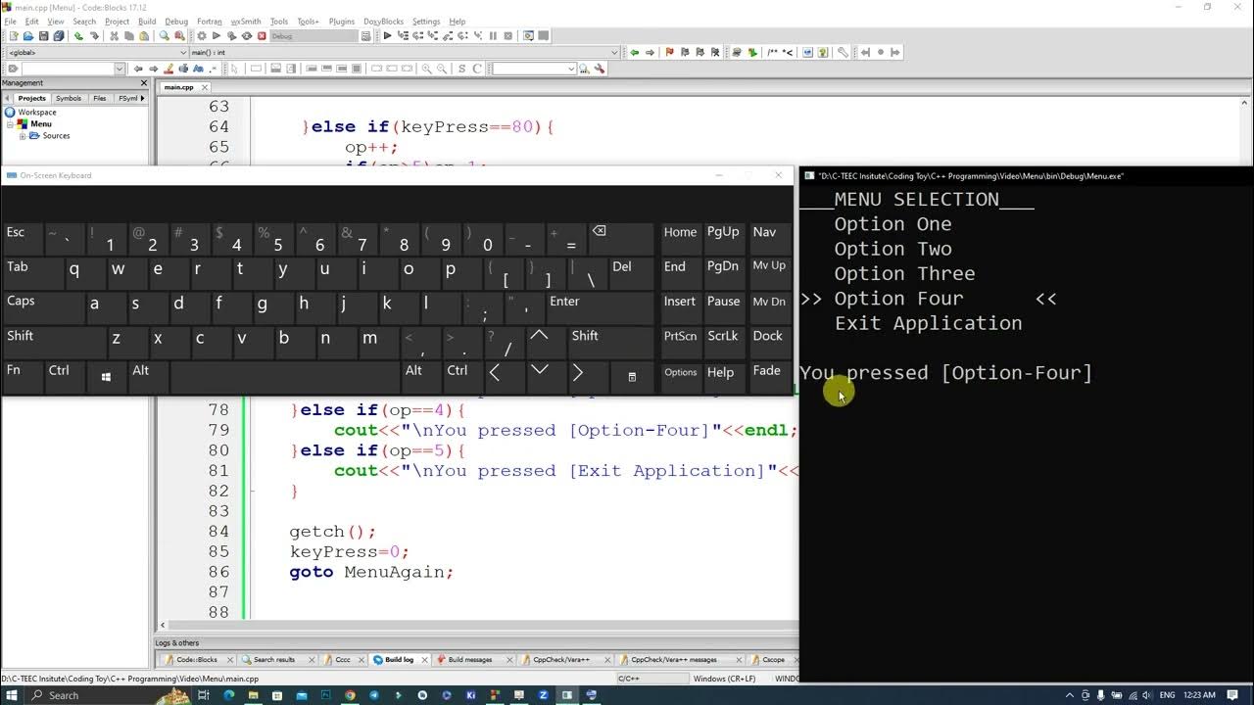The width and height of the screenshot is (1254, 705).
Task: Switch to the Files management tab
Action: (100, 98)
